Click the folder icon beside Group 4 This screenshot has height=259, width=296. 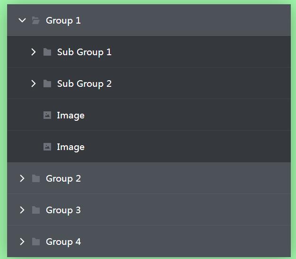click(x=35, y=242)
